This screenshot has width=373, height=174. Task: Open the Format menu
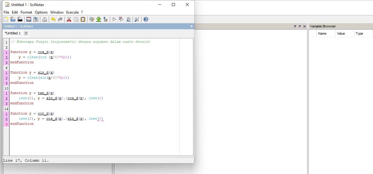pos(26,12)
